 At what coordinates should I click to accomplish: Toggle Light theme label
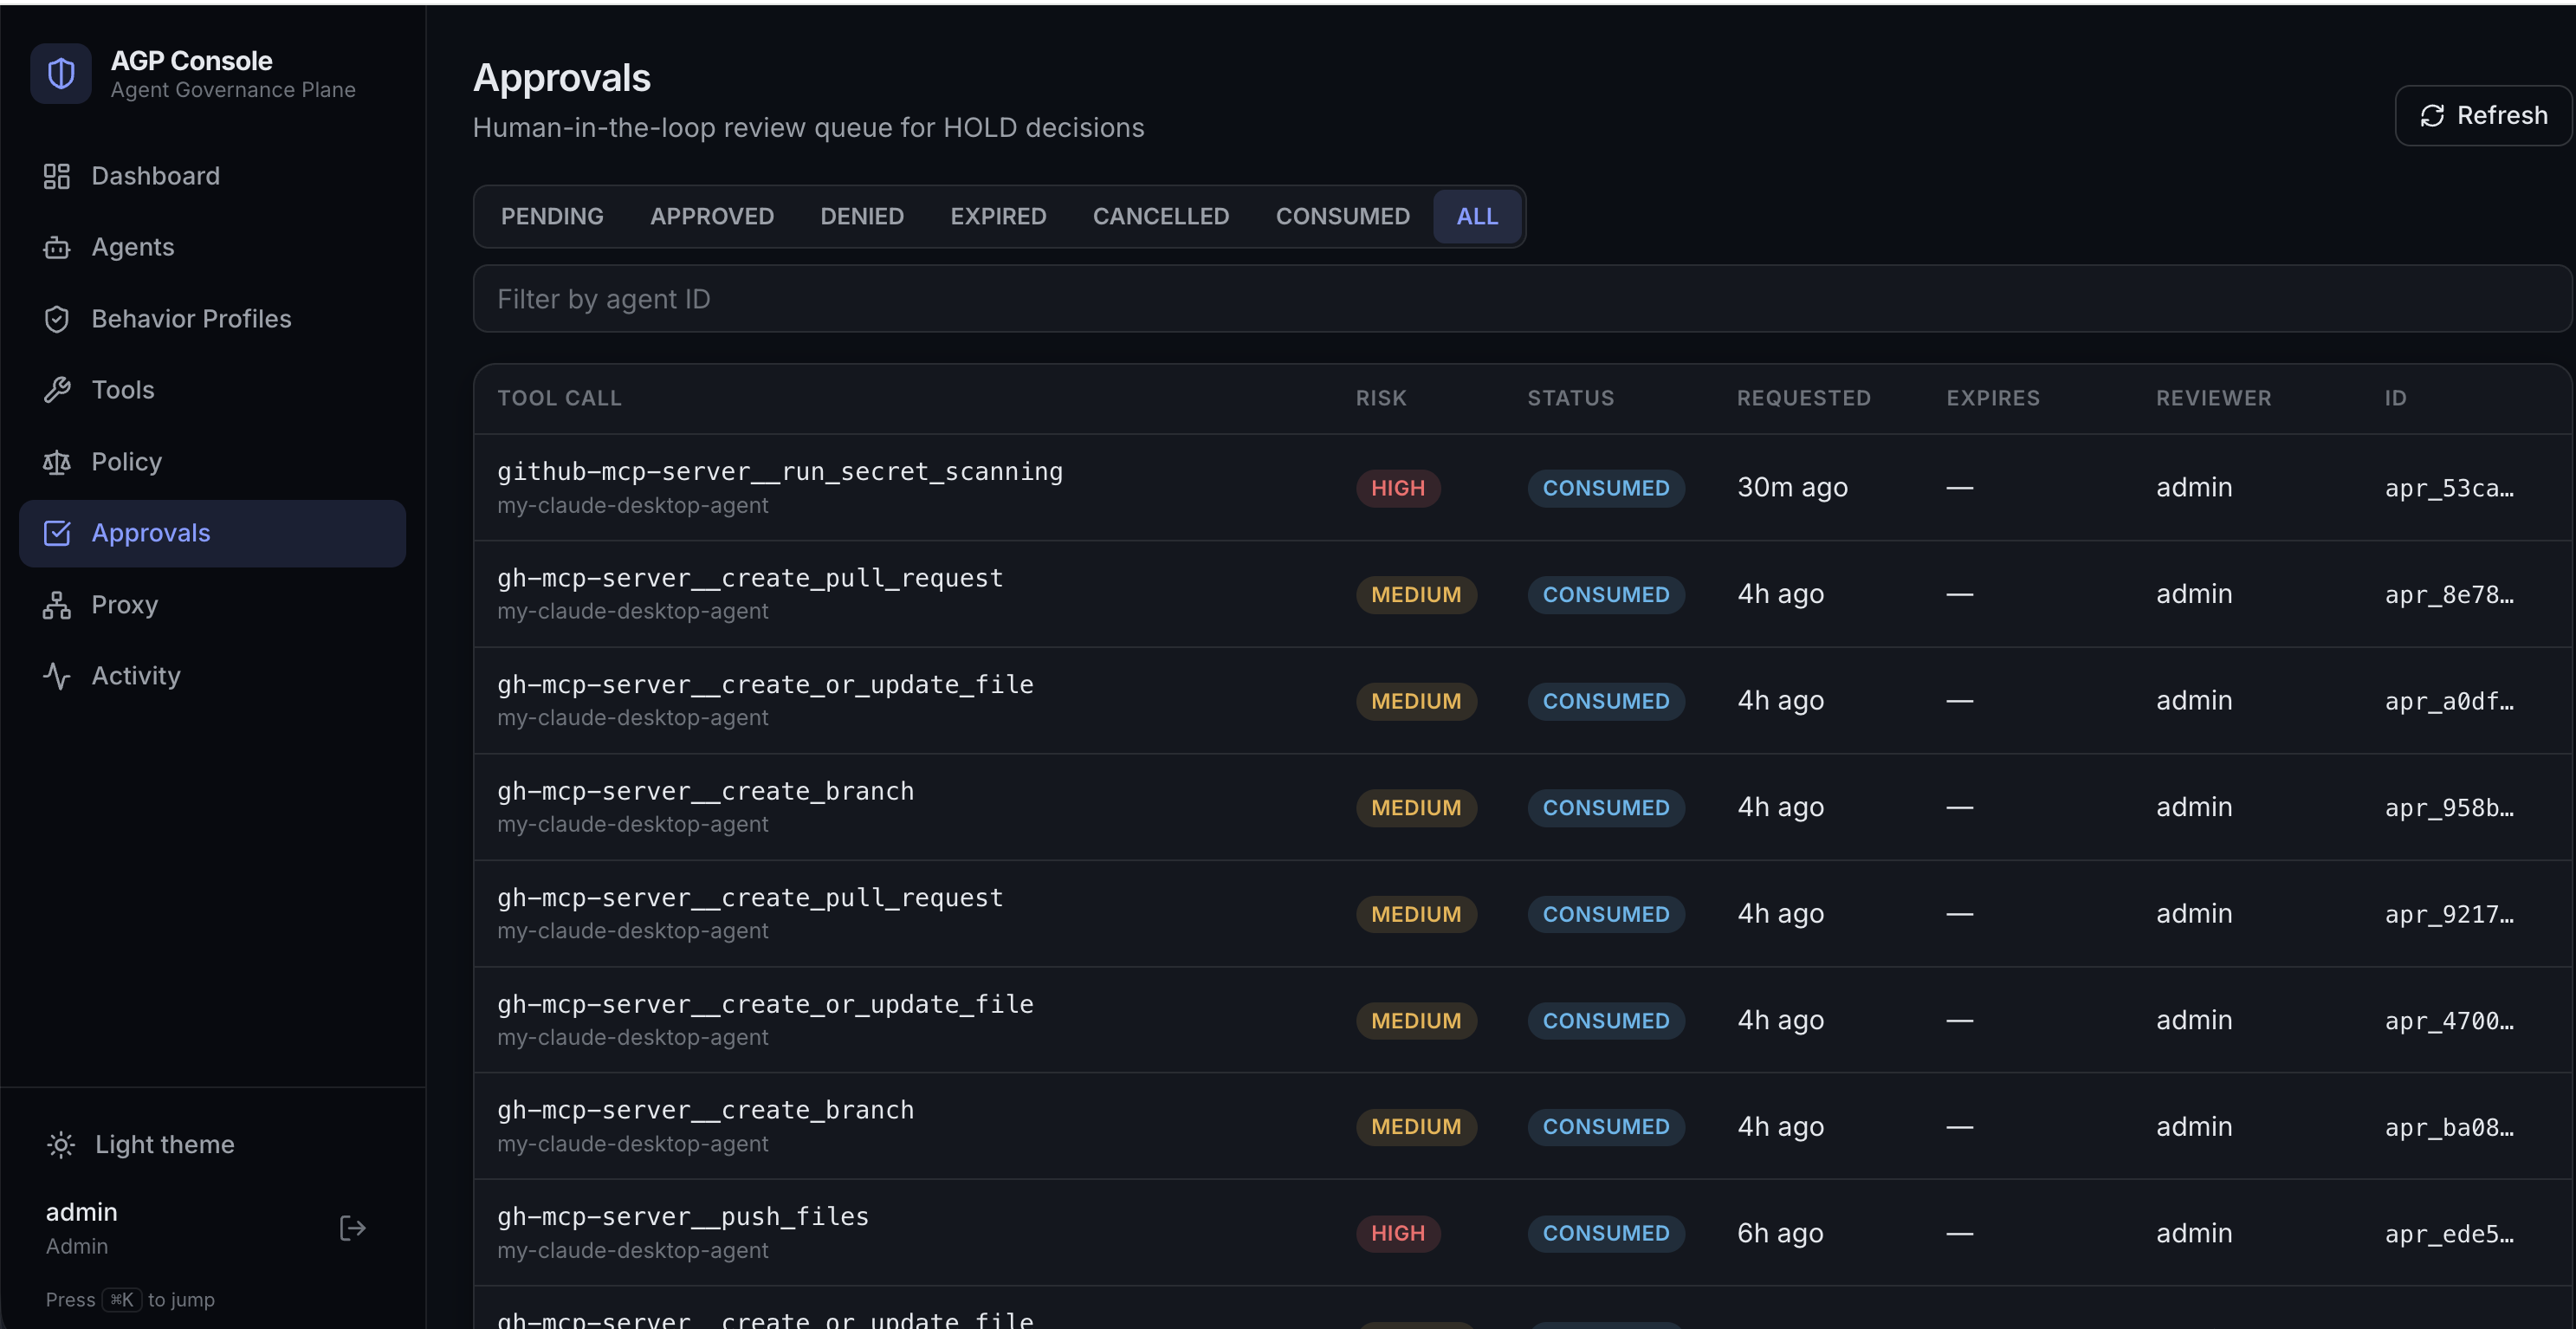pos(165,1144)
